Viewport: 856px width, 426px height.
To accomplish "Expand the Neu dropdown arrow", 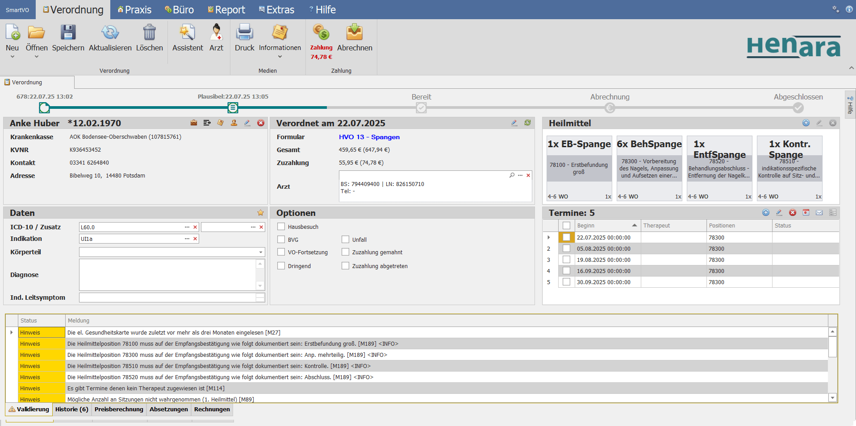I will coord(13,57).
